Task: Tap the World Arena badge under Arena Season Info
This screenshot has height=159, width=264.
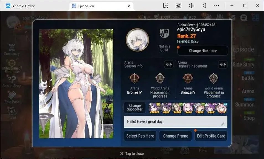Action: 160,78
